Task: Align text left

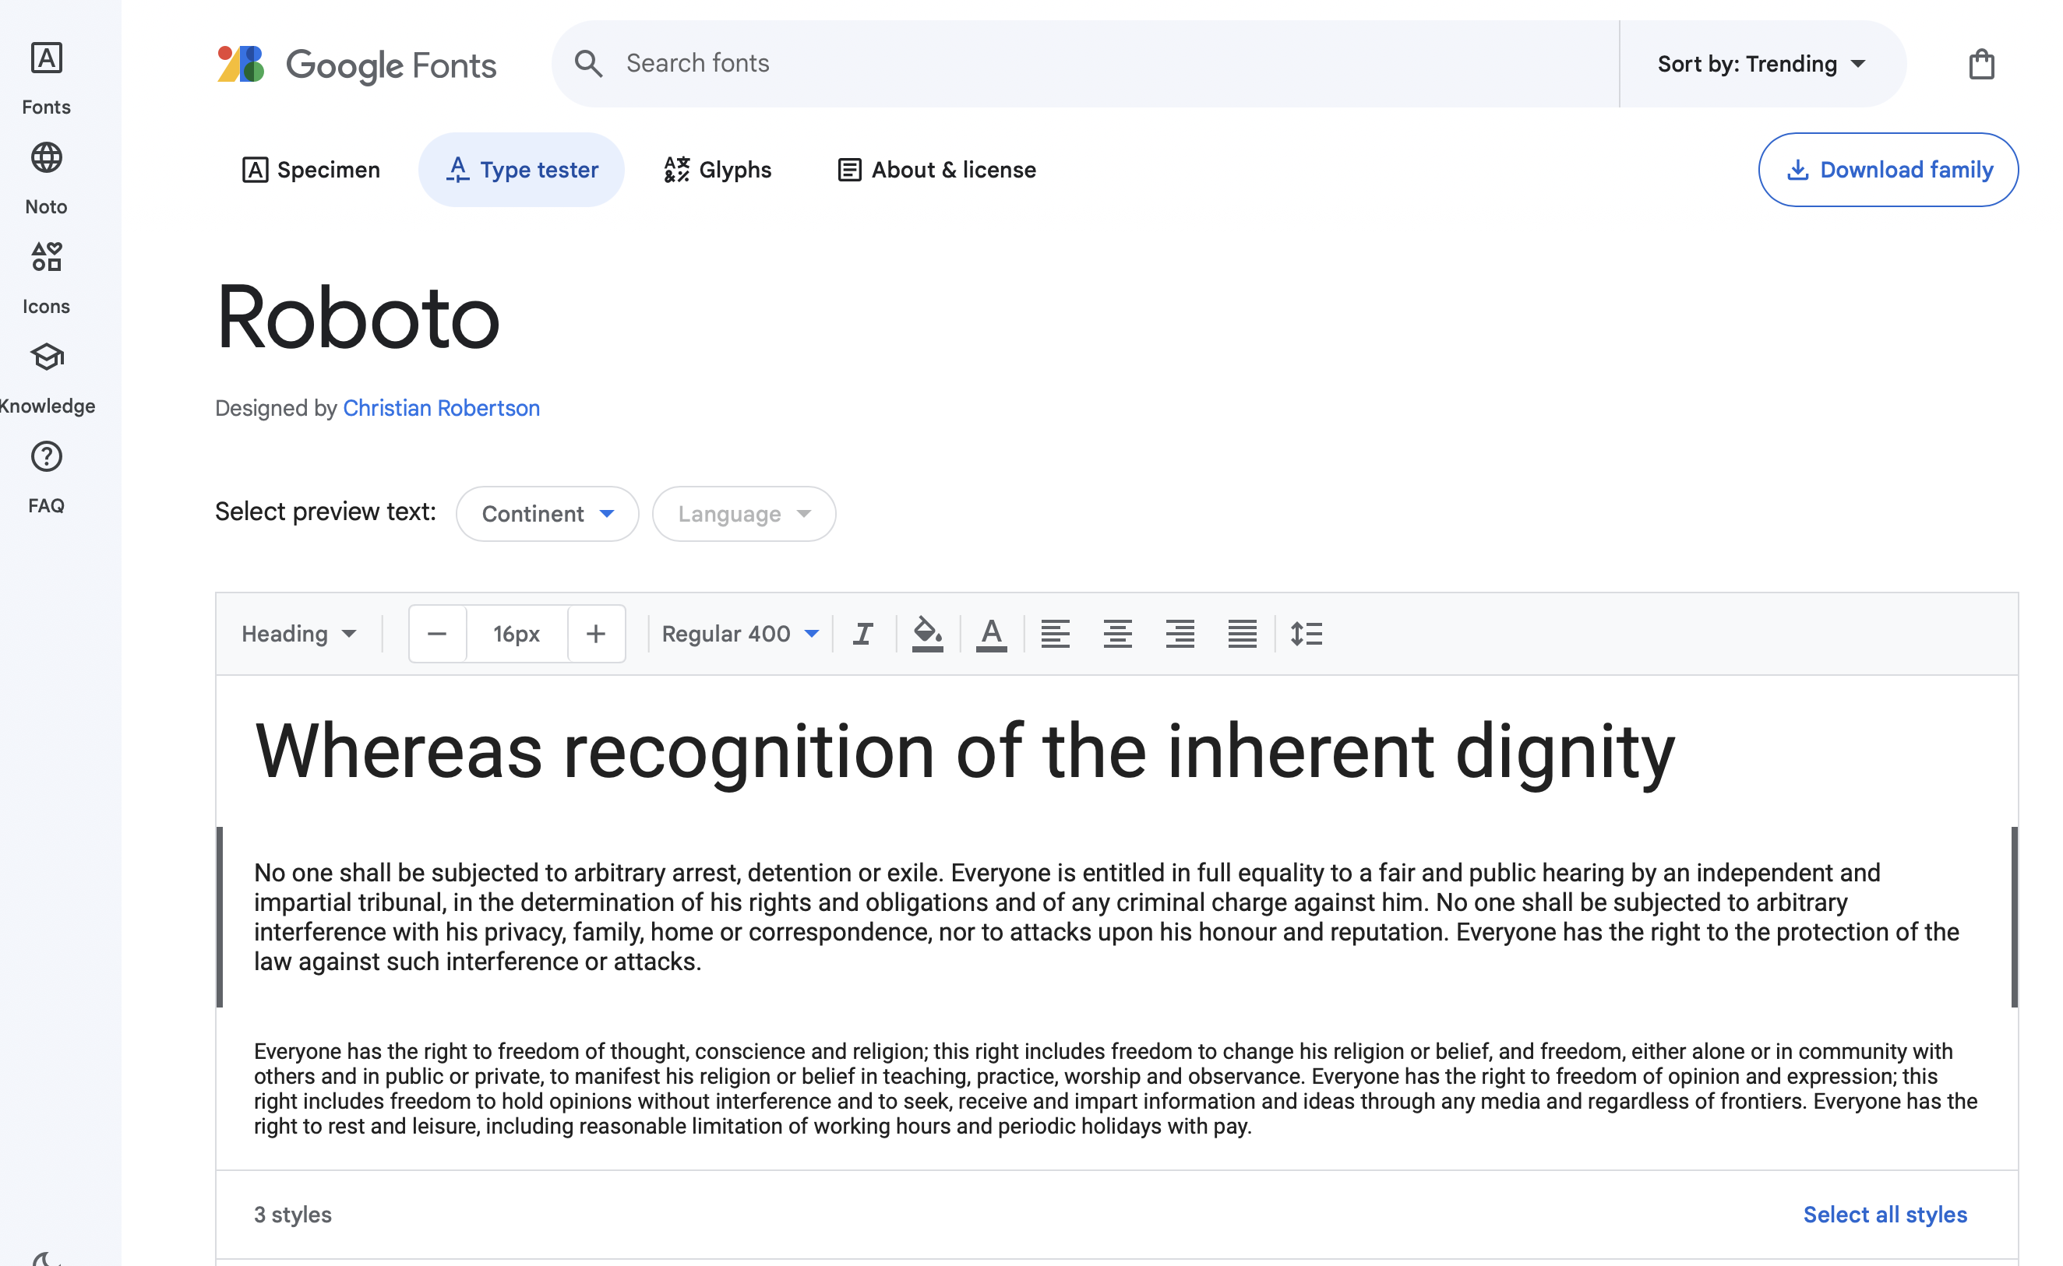Action: click(x=1055, y=634)
